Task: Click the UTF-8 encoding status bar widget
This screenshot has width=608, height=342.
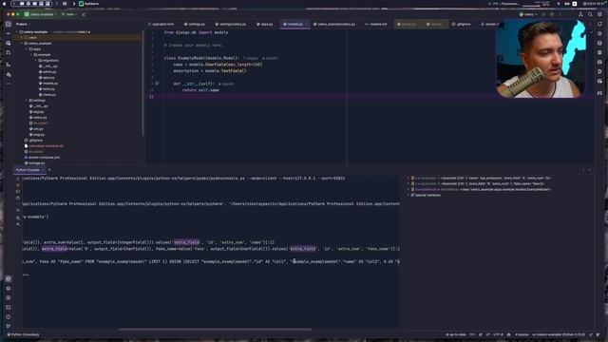Action: click(498, 334)
